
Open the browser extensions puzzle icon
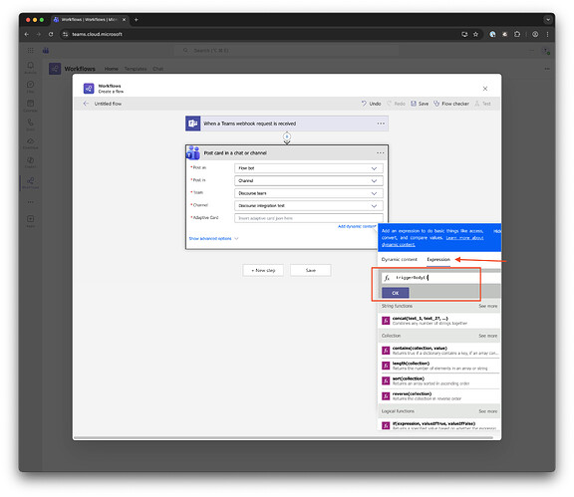(517, 34)
